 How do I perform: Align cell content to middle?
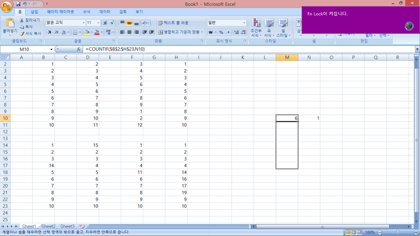click(x=129, y=23)
